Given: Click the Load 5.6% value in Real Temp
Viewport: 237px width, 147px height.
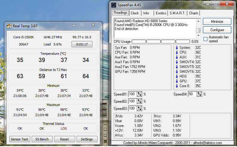Looking at the screenshot, I should pos(53,44).
